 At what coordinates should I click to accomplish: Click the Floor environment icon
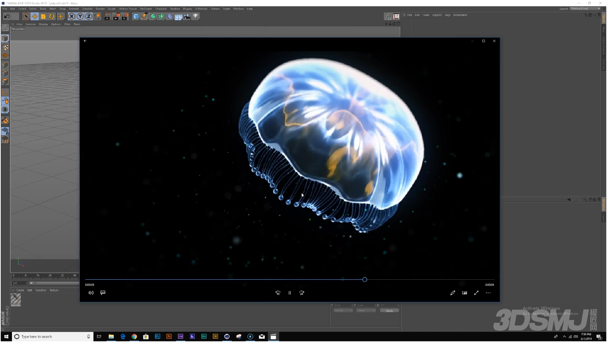tap(179, 16)
